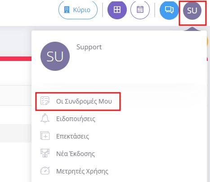This screenshot has width=210, height=182.
Task: Click the usage meters gauge icon
Action: [x=45, y=171]
